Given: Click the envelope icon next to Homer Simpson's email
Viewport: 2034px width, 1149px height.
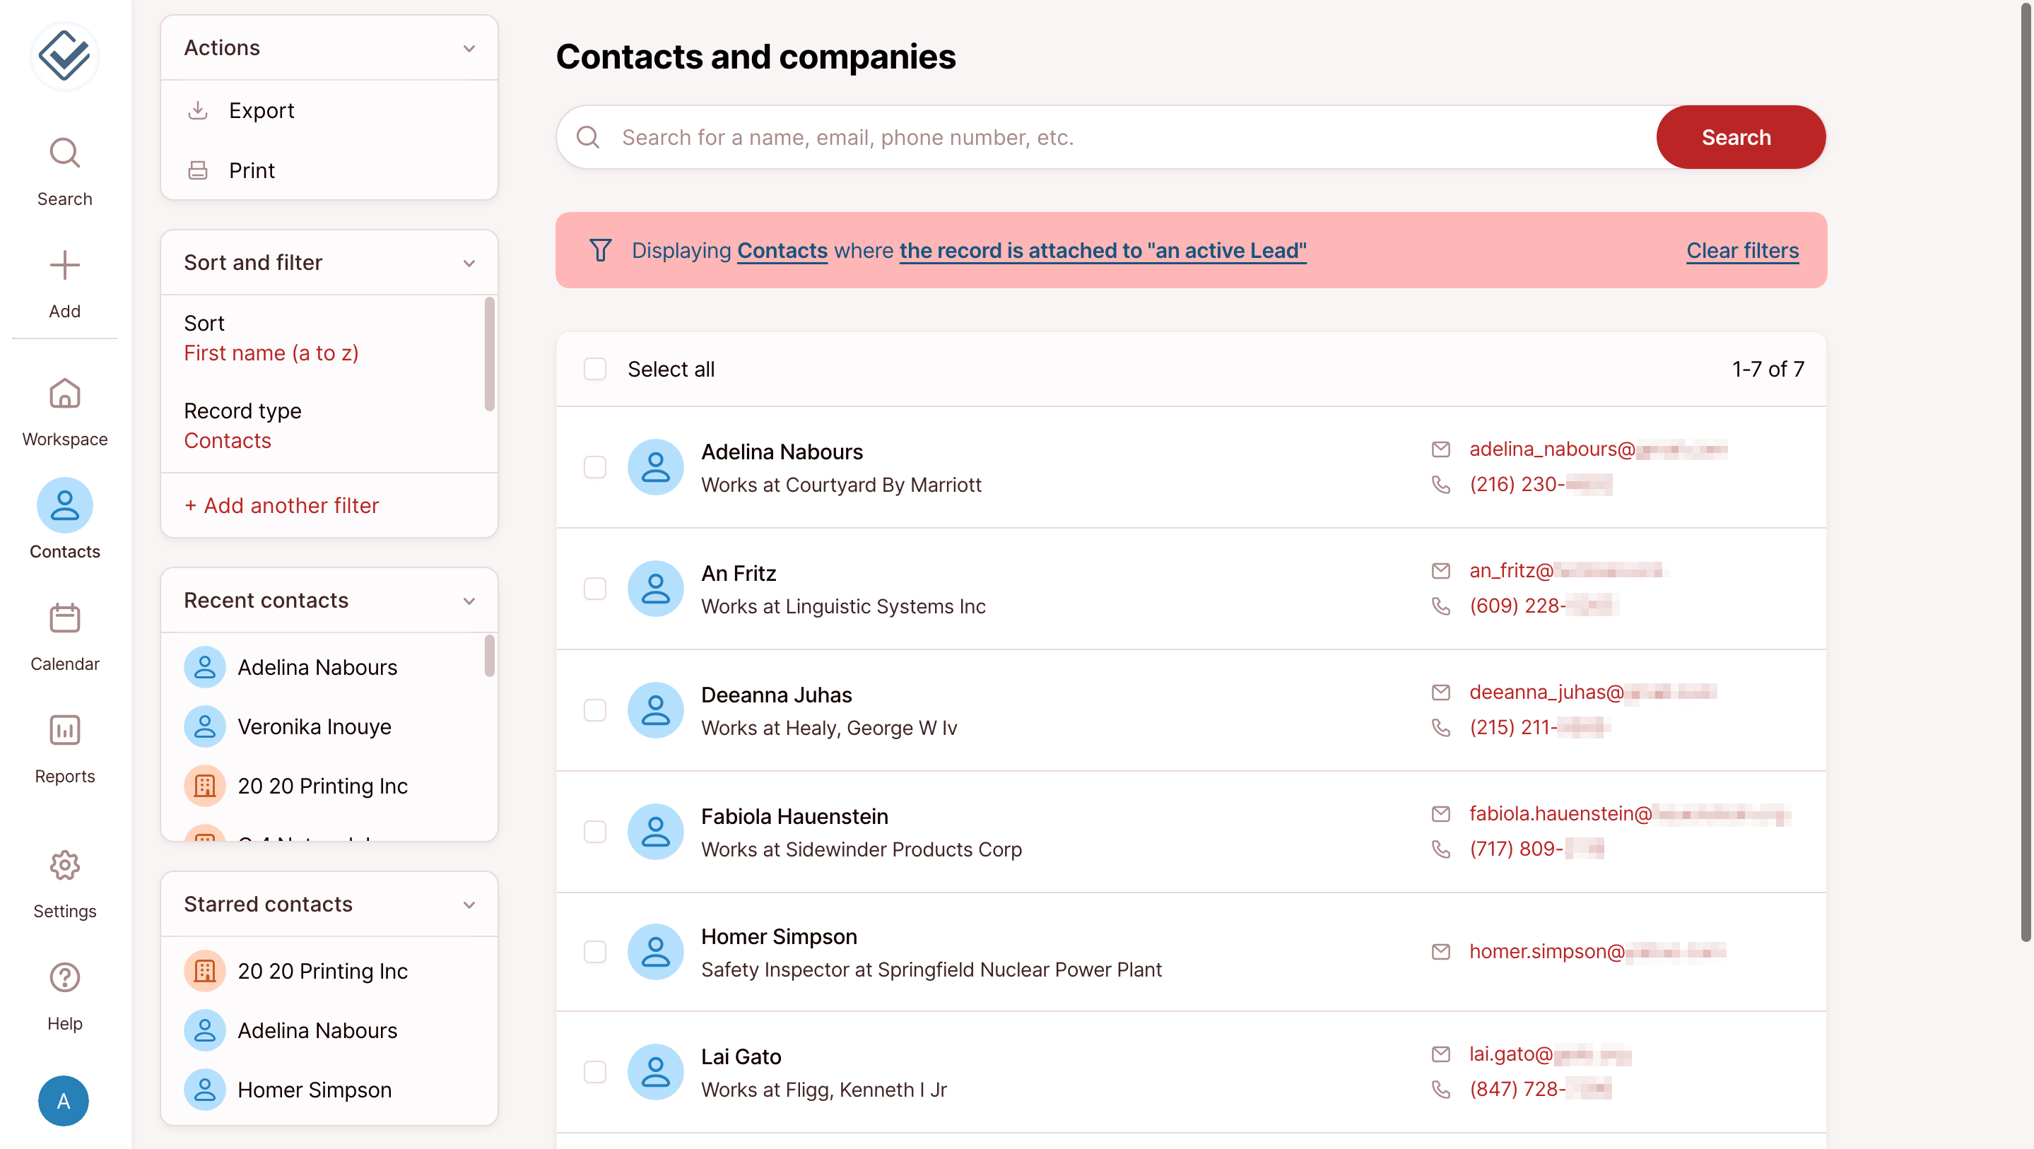Looking at the screenshot, I should (x=1440, y=952).
